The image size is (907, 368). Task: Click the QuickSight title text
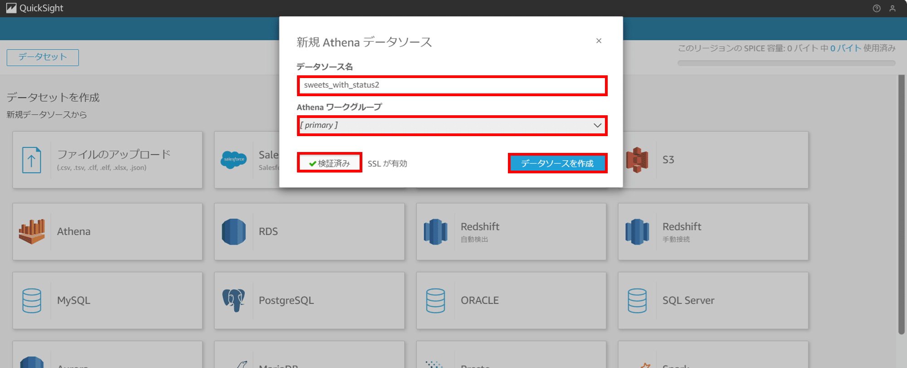[x=41, y=8]
